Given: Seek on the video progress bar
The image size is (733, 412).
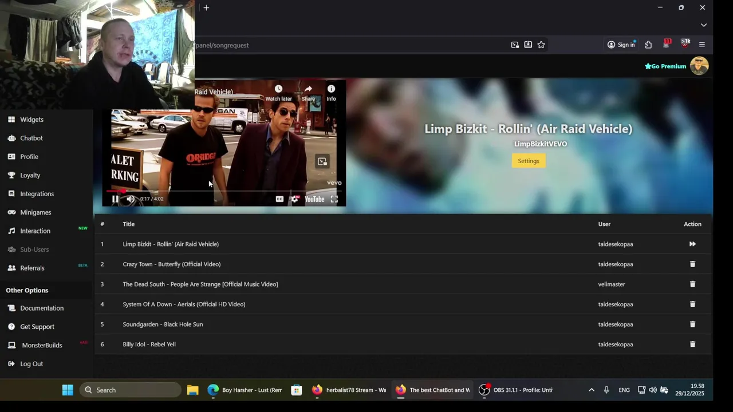Looking at the screenshot, I should [x=224, y=191].
